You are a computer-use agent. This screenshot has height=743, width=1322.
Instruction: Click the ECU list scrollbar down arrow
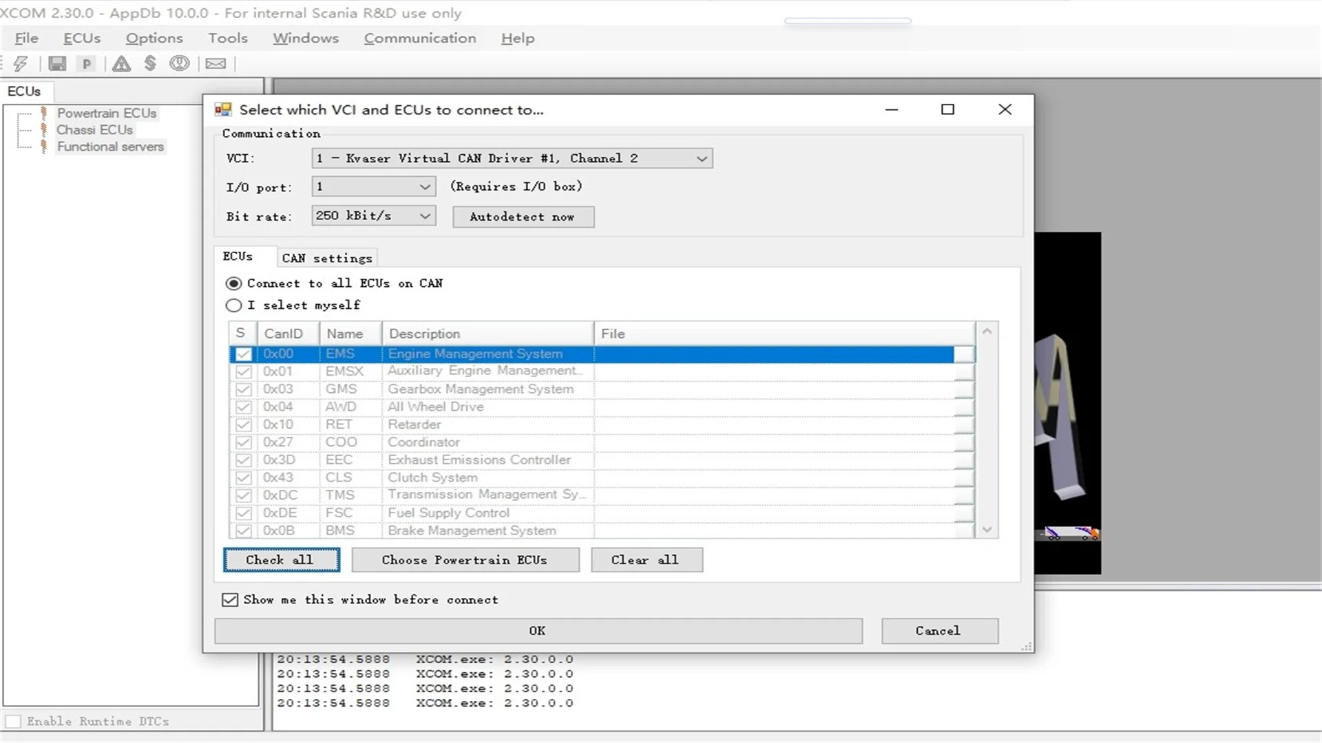click(x=987, y=530)
